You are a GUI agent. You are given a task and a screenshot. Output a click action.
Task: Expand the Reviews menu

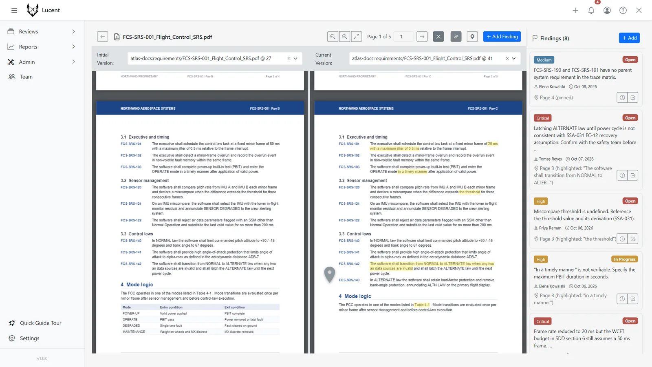tap(74, 31)
